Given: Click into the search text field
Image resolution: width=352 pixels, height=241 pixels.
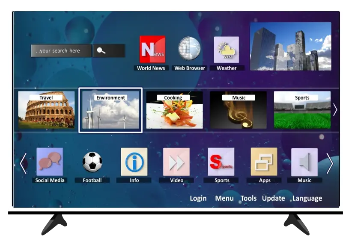Looking at the screenshot, I should pos(61,51).
